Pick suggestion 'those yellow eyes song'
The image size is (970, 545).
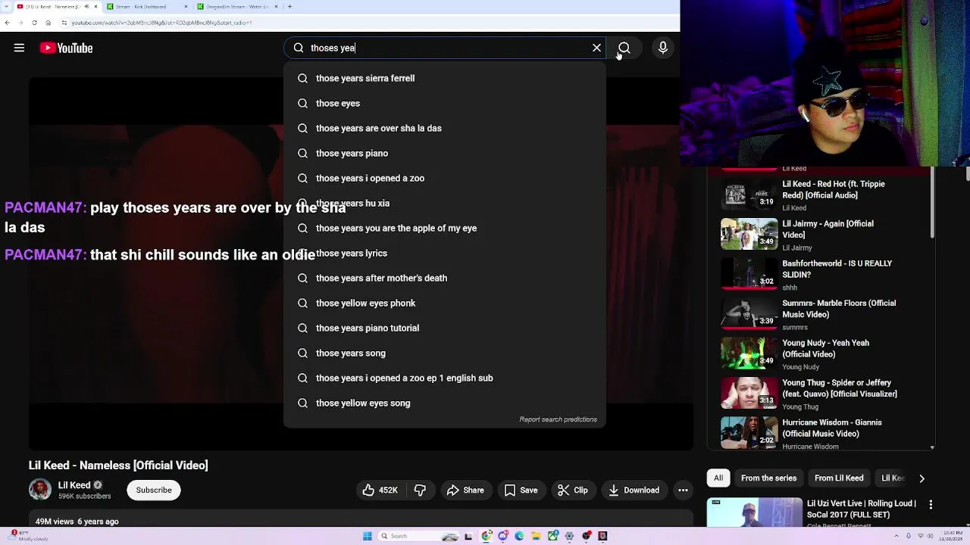(445, 403)
